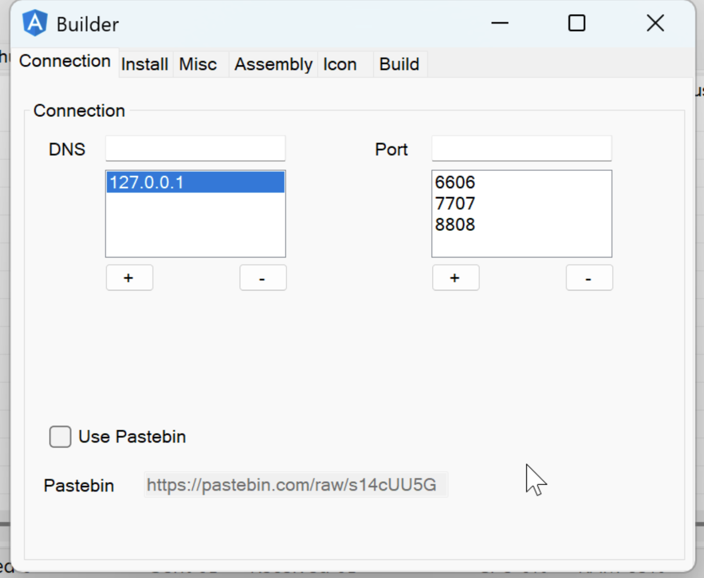Open the Build tab
704x578 pixels.
[398, 64]
